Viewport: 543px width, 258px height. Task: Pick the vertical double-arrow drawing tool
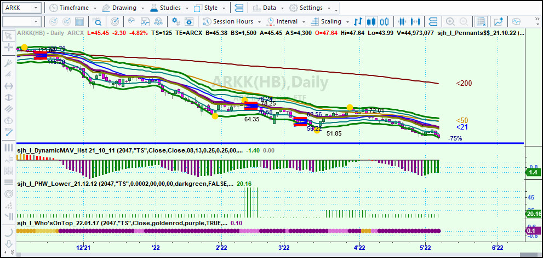click(9, 97)
